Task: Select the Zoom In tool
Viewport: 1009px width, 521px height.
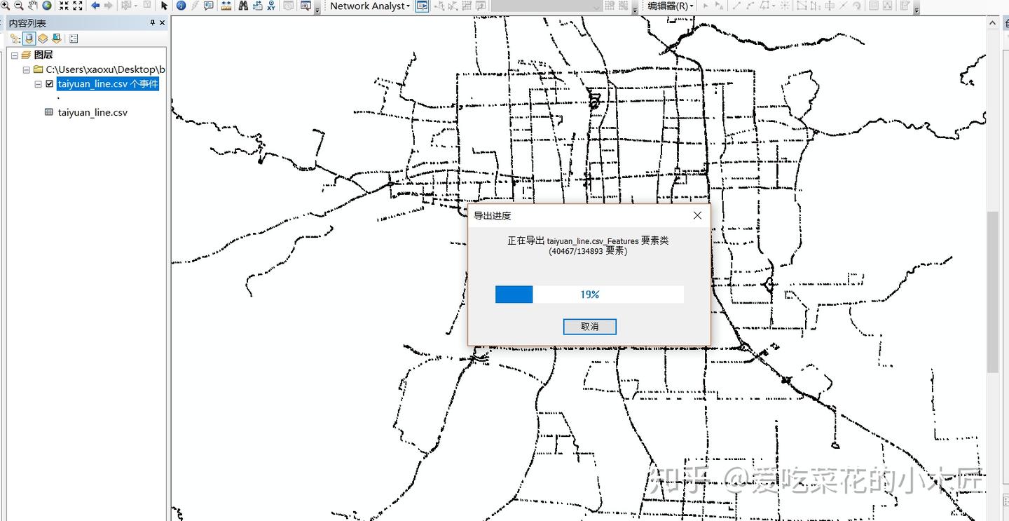Action: coord(5,6)
